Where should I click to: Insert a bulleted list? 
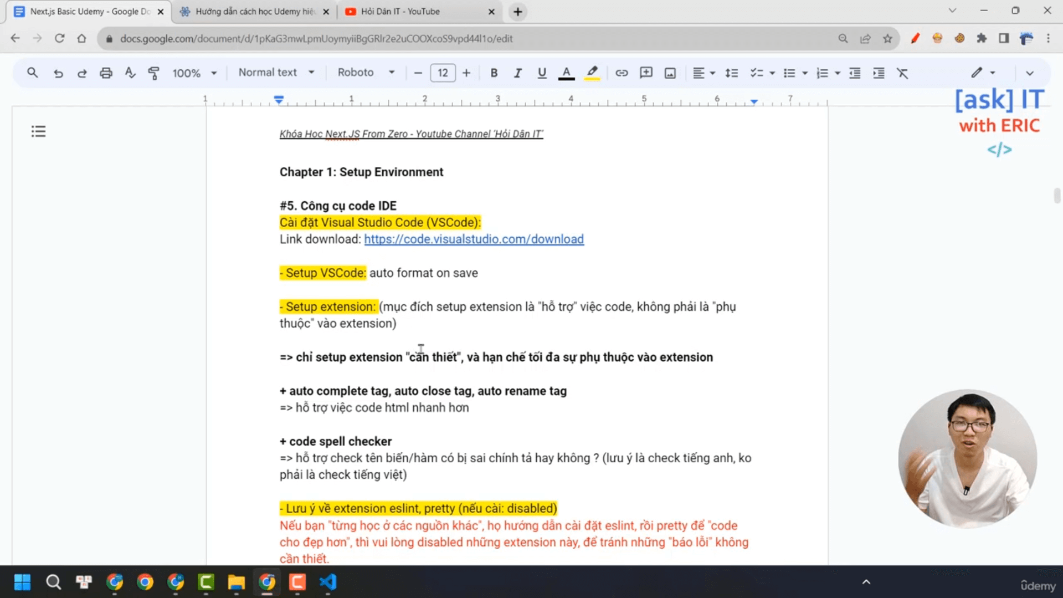[x=789, y=73]
